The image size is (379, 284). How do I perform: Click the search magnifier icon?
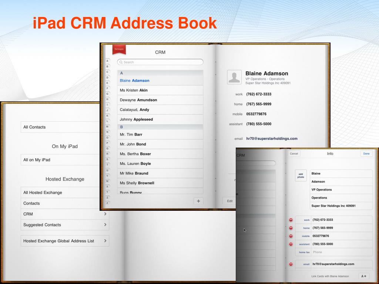pos(121,62)
